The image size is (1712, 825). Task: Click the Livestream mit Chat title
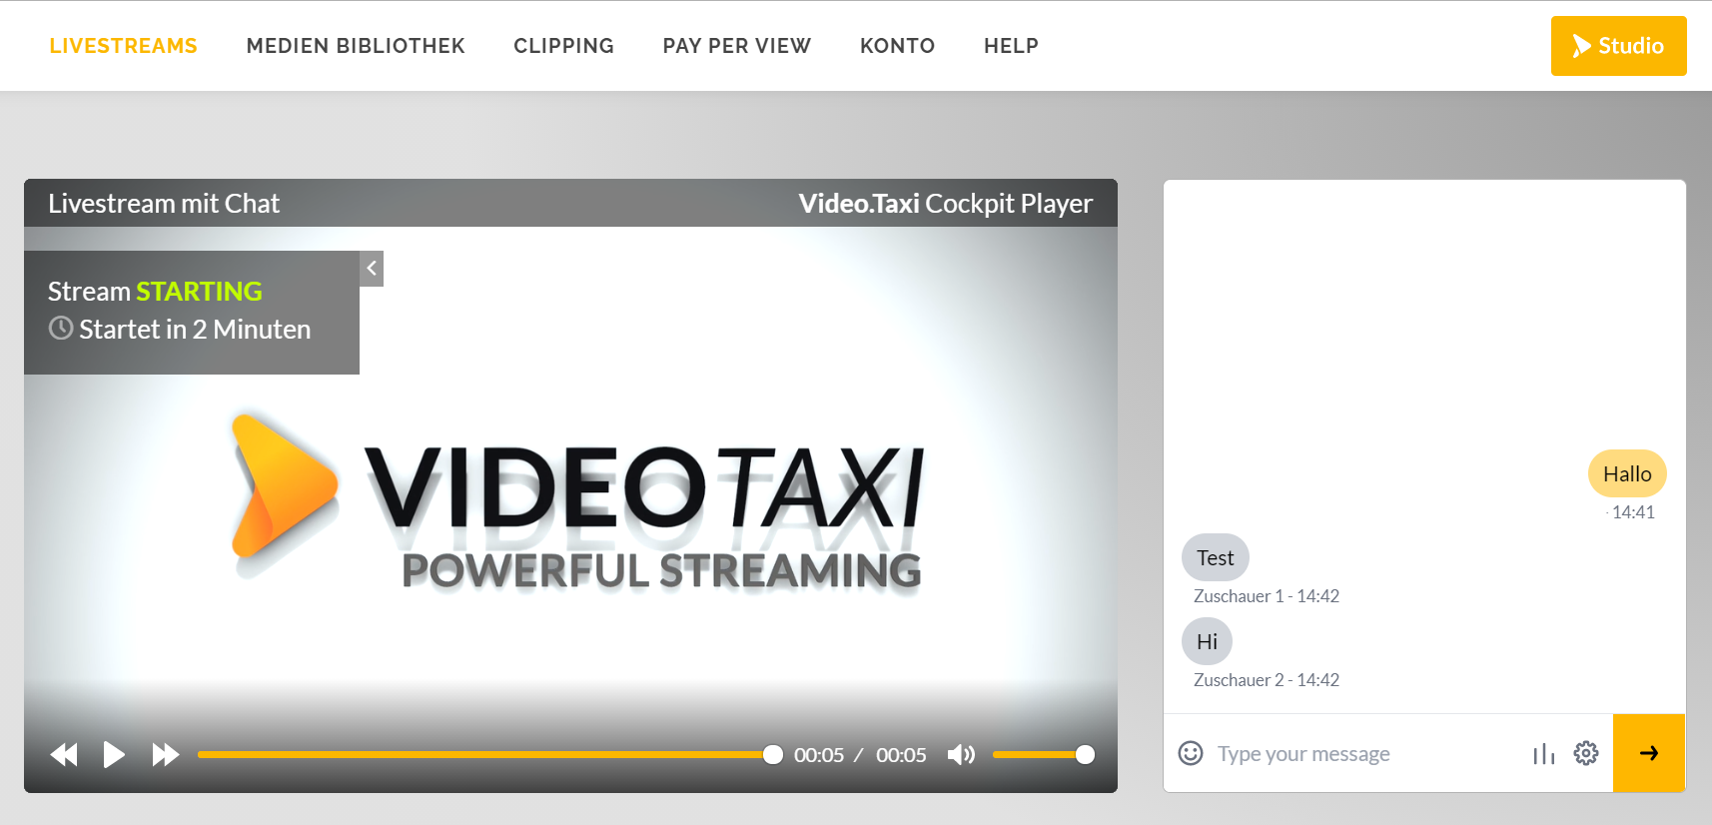pyautogui.click(x=164, y=204)
